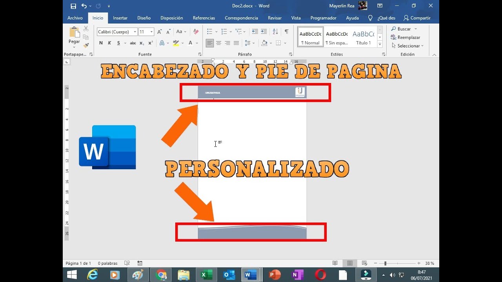Viewport: 502px width, 282px height.
Task: Toggle left alignment button
Action: pos(210,43)
